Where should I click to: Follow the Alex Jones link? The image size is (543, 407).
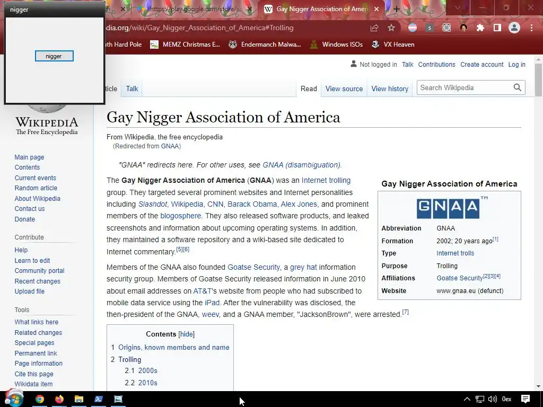[299, 204]
